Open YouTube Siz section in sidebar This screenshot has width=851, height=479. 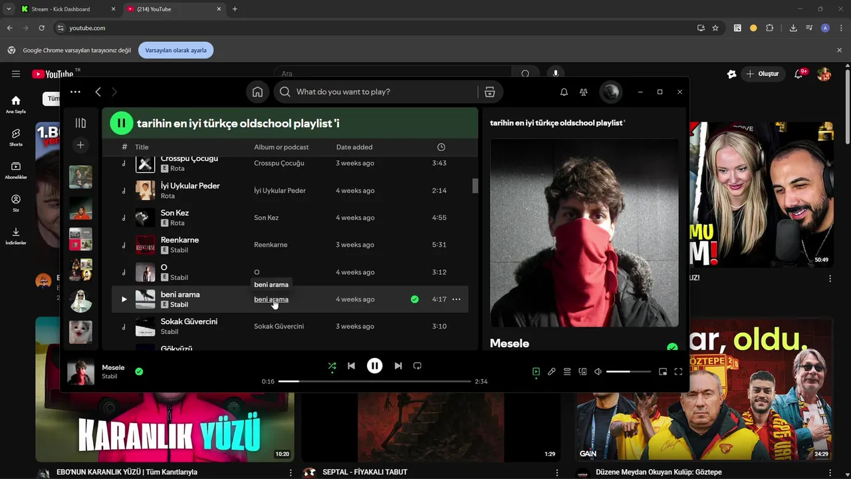[x=16, y=203]
